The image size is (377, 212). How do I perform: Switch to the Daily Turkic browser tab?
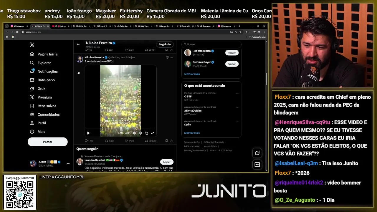pyautogui.click(x=144, y=26)
